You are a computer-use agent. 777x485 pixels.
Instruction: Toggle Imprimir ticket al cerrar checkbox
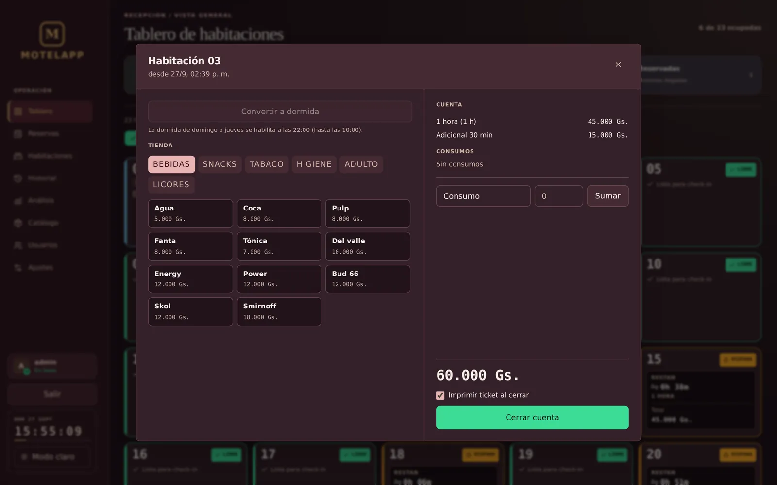[440, 395]
